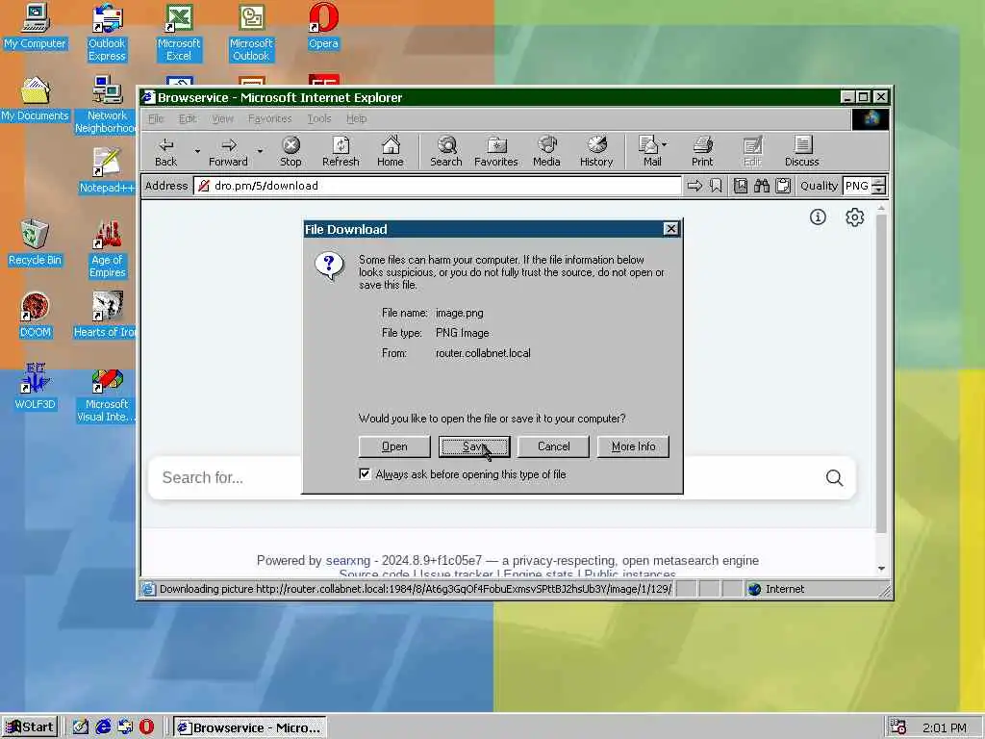Click the address bar URL field
Viewport: 985px width, 739px height.
438,186
